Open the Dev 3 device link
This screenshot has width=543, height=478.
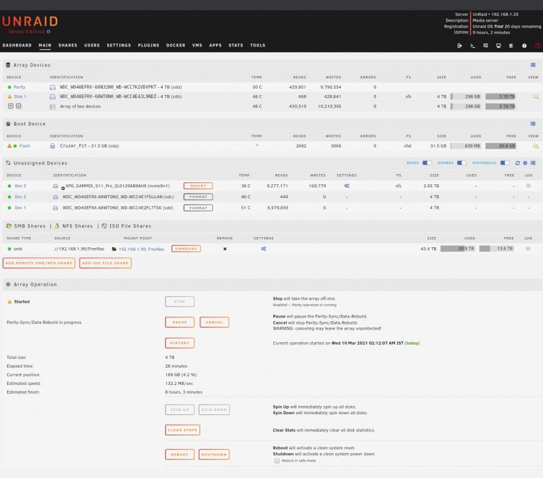(20, 186)
